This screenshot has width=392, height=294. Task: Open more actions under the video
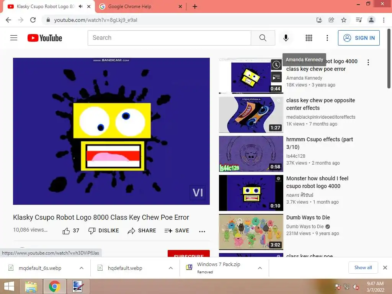coord(202,231)
